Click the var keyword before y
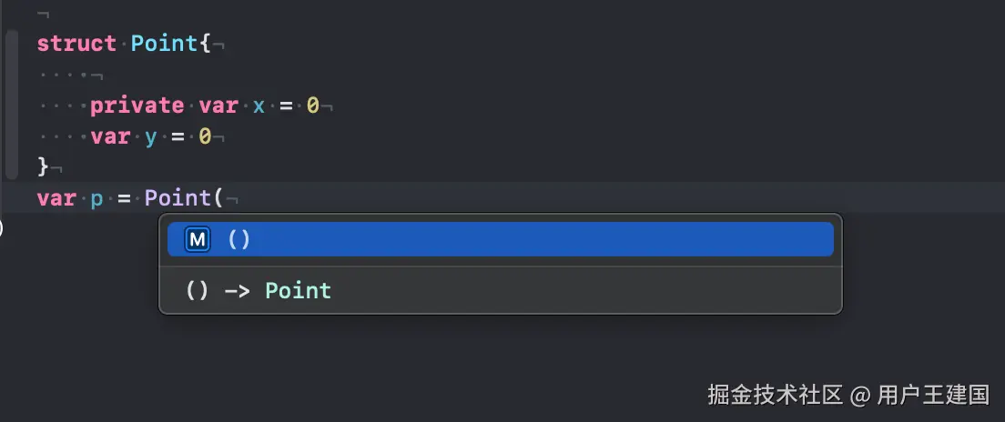Screen dimensions: 1005x422 (x=109, y=137)
